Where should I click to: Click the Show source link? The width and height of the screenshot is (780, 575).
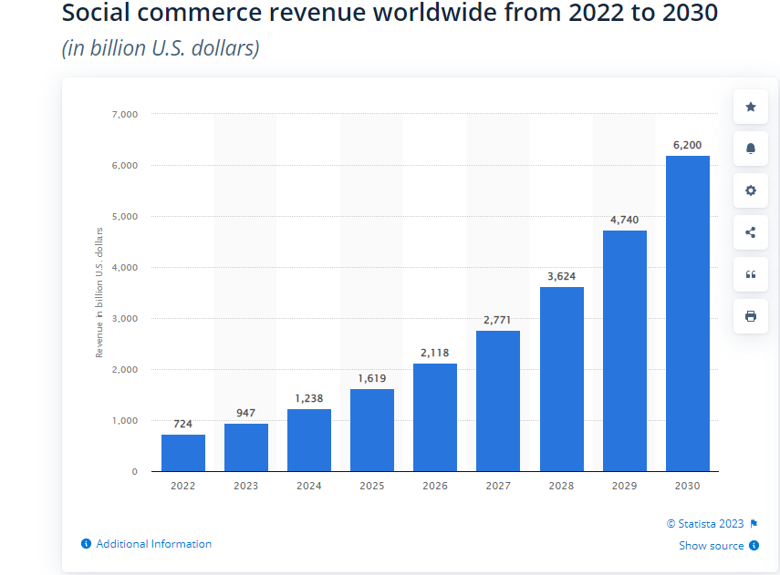pyautogui.click(x=711, y=545)
